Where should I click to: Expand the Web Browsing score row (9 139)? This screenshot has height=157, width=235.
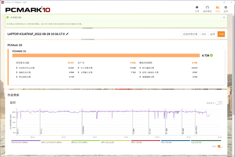[45, 77]
